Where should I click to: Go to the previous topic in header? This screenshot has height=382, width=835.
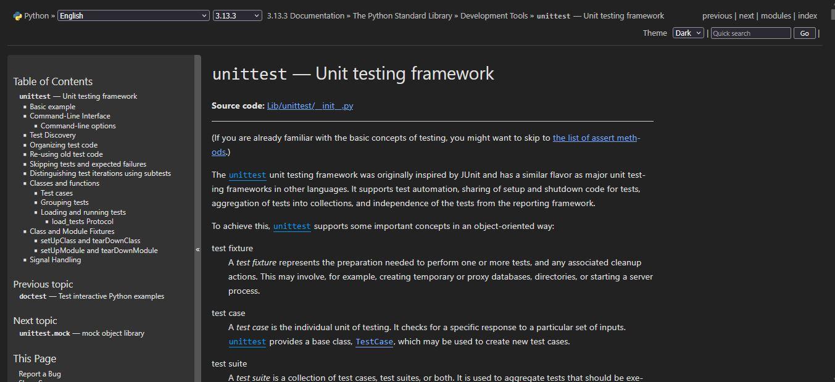pos(717,16)
